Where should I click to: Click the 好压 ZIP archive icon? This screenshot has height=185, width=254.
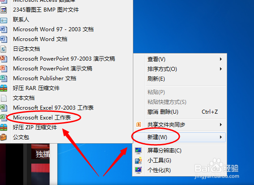[x=4, y=127]
